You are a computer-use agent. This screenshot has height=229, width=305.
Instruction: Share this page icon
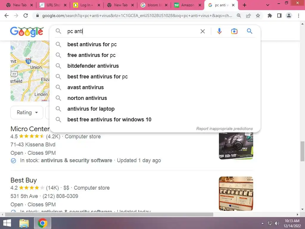coord(248,16)
